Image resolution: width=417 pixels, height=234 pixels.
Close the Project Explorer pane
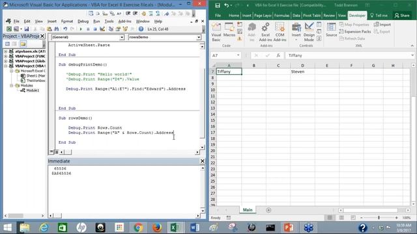pyautogui.click(x=42, y=36)
